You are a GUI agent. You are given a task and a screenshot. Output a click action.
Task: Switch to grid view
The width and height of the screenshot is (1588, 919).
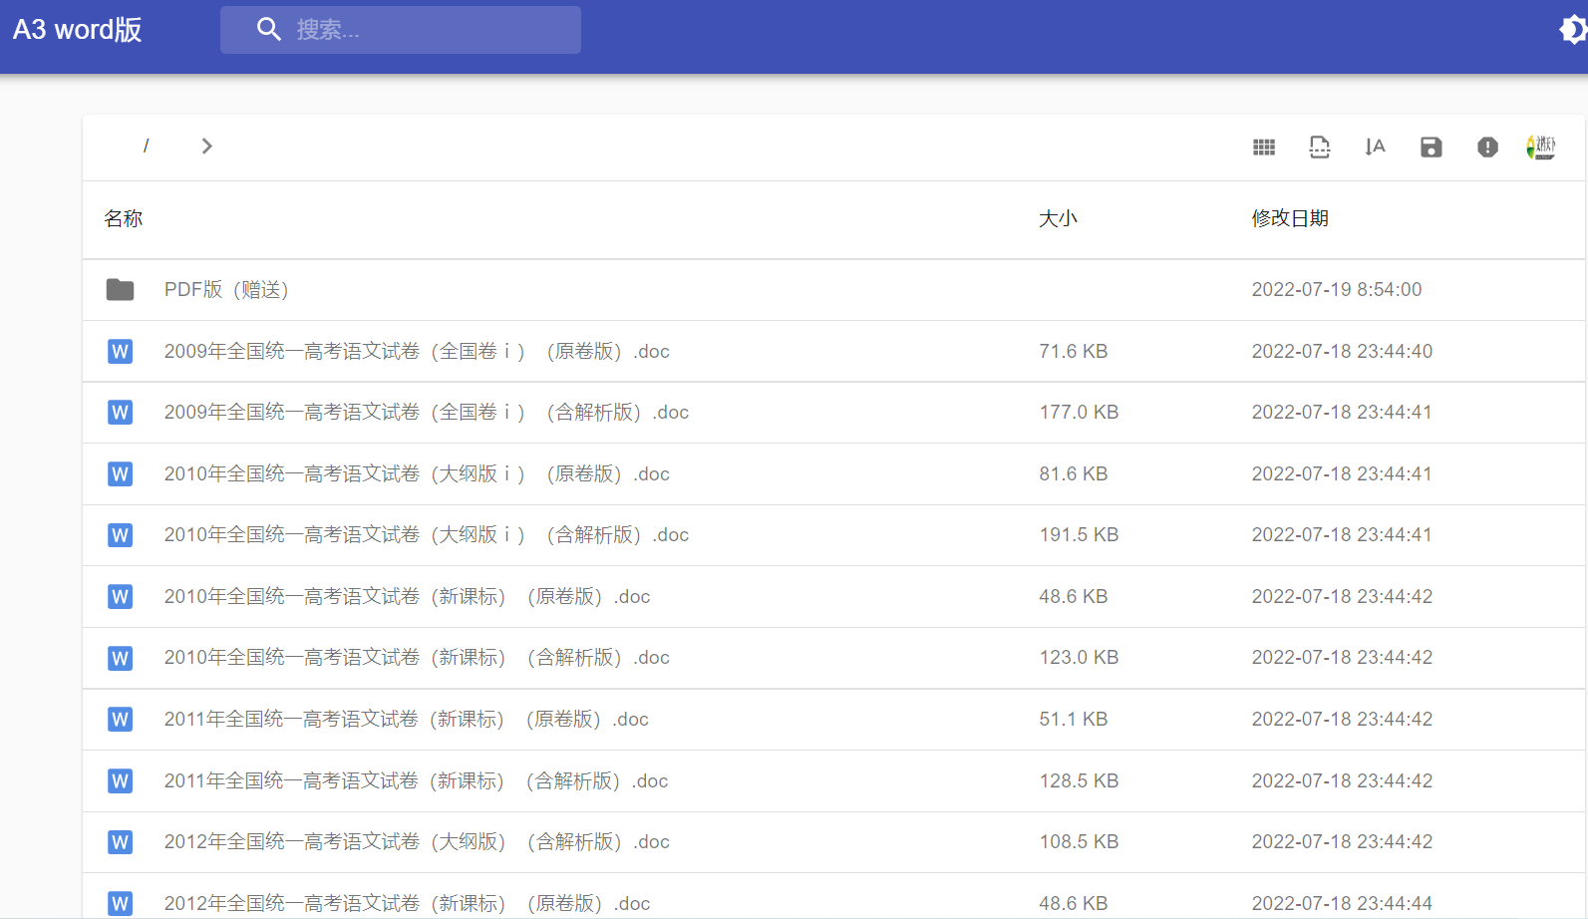[x=1264, y=148]
